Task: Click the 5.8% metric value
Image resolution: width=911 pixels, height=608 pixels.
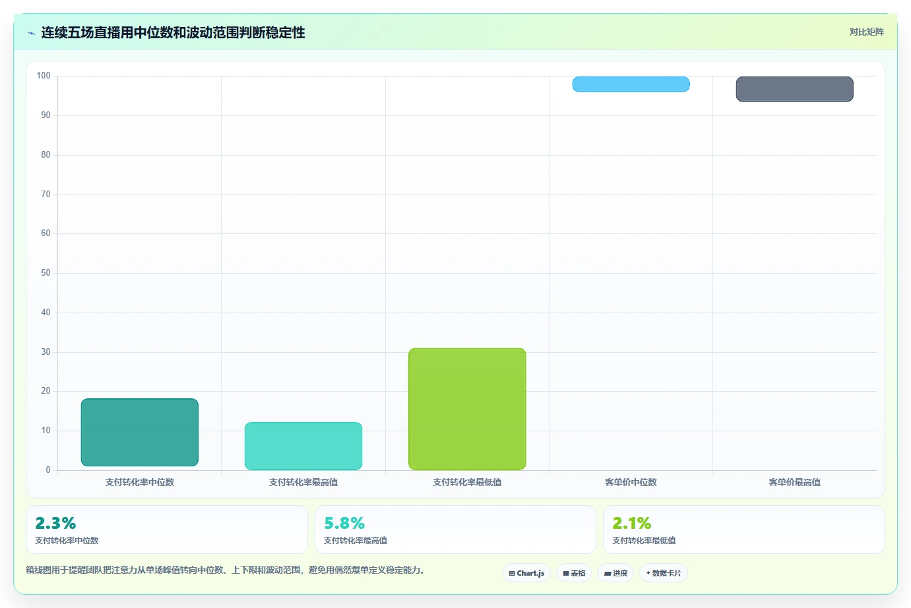Action: pos(344,523)
